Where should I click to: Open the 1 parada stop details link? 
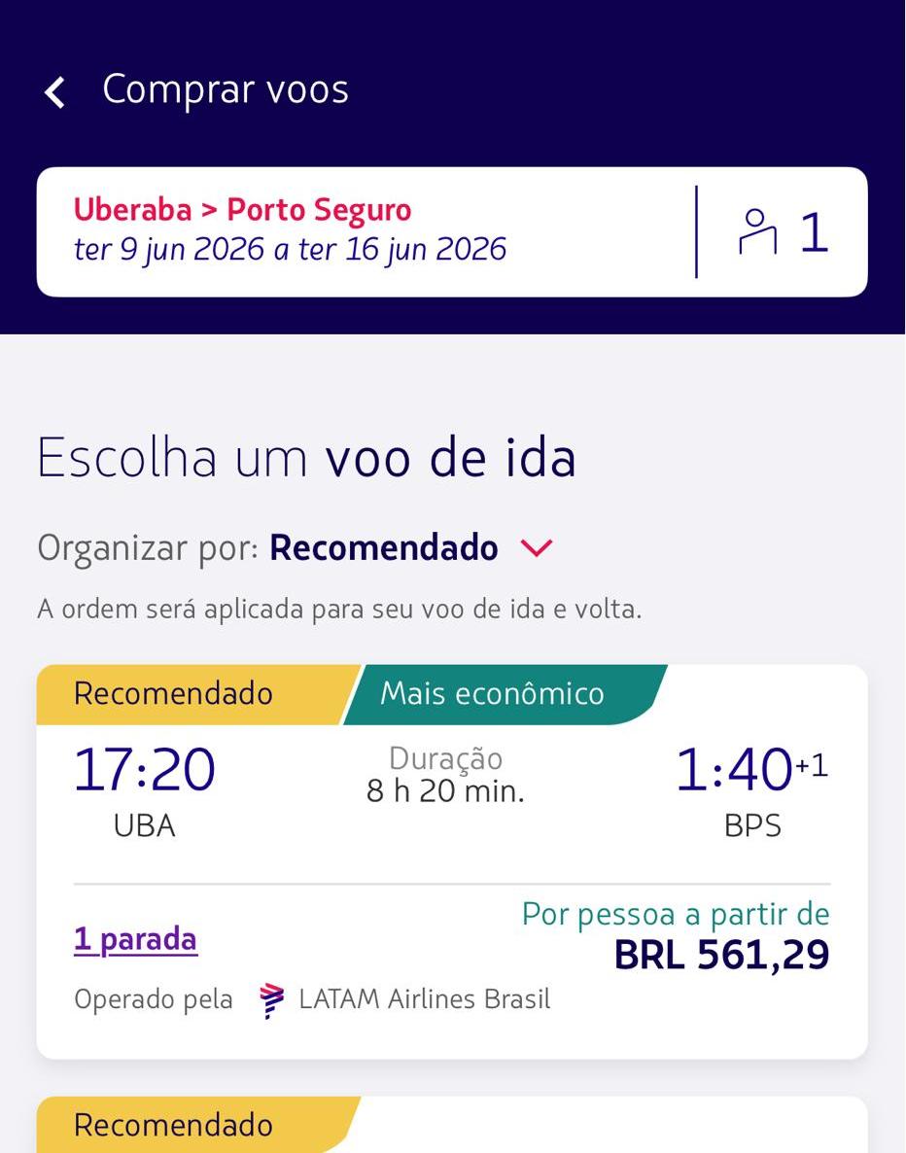[x=136, y=939]
